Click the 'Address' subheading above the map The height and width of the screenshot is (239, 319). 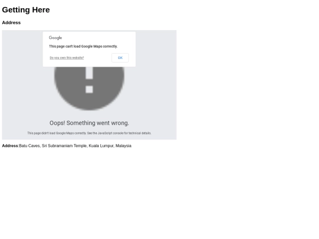[x=11, y=22]
